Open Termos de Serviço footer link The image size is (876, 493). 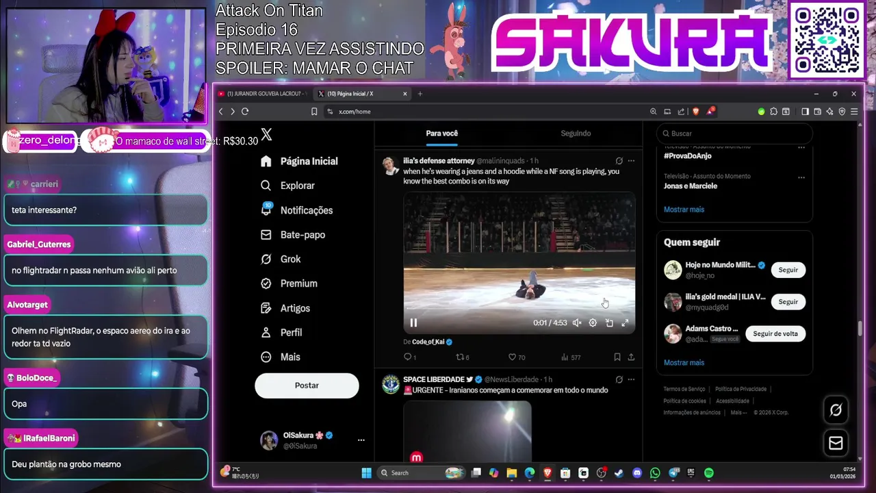click(x=684, y=389)
